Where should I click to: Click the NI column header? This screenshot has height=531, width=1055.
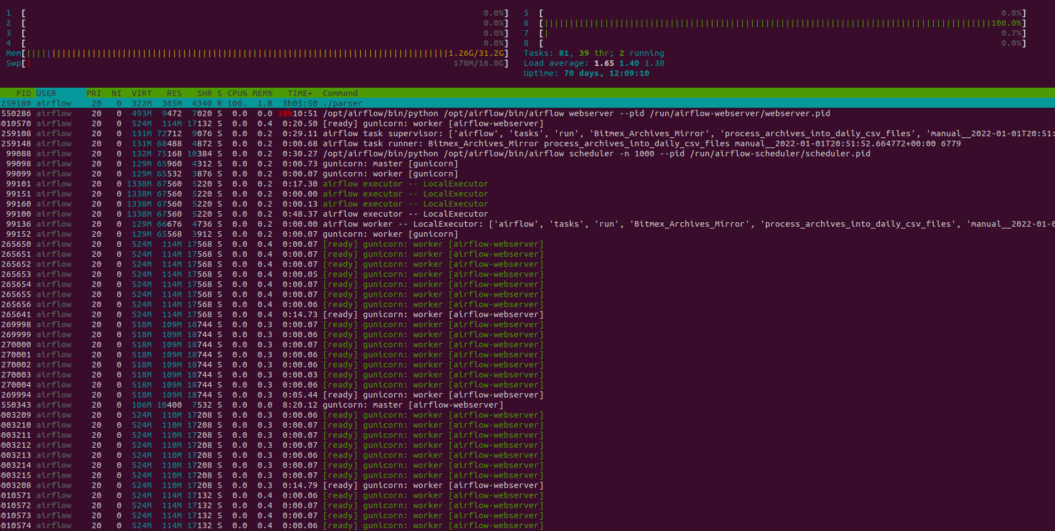(x=116, y=93)
